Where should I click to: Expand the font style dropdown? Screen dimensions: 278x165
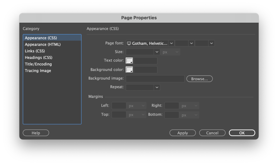191,43
